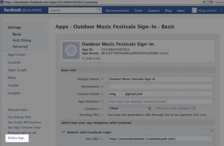Image resolution: width=224 pixels, height=146 pixels.
Task: Click Get one hosting URL link
Action: 199,115
